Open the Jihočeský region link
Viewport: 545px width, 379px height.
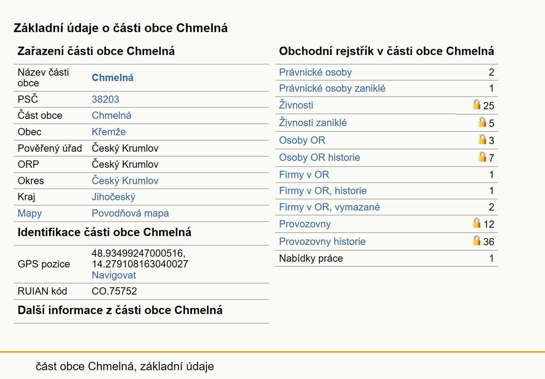pyautogui.click(x=113, y=197)
